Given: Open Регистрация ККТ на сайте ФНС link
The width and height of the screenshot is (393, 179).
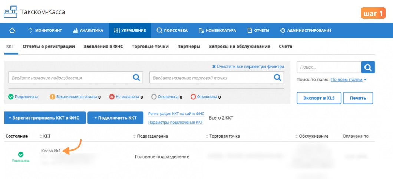Looking at the screenshot, I should tap(176, 114).
